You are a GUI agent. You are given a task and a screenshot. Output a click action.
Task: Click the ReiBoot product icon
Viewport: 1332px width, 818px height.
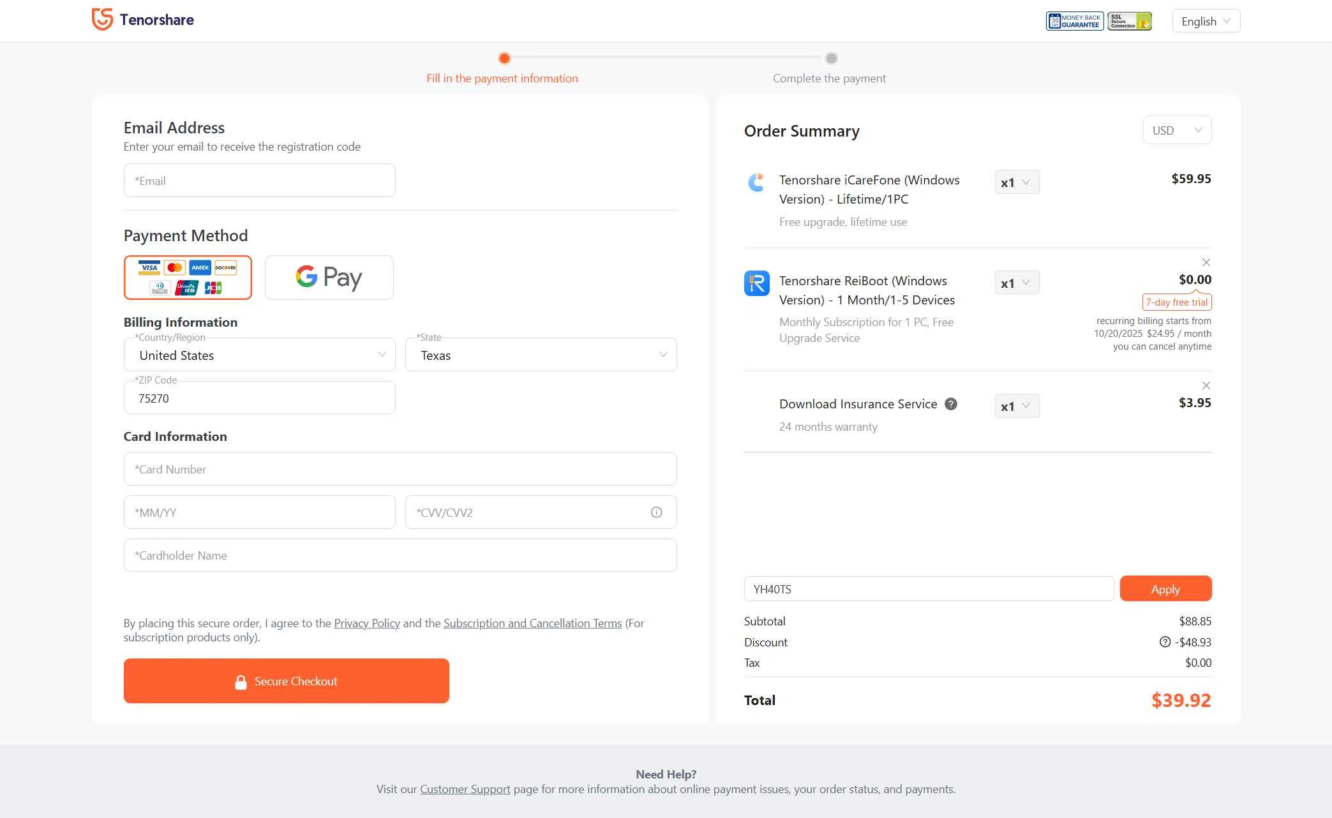click(756, 283)
